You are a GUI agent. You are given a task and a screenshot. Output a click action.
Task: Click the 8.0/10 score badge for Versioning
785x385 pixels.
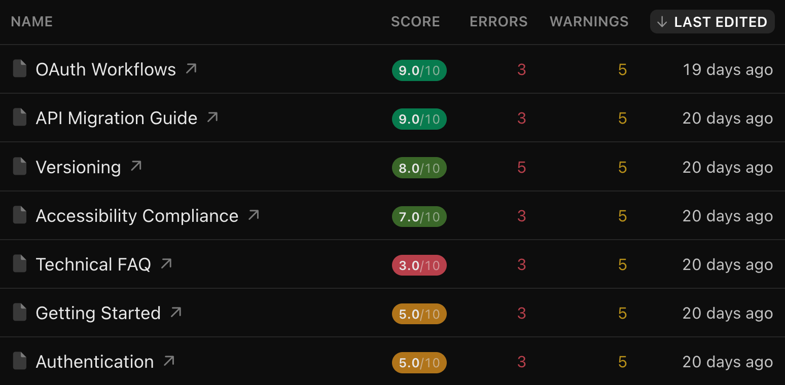419,168
